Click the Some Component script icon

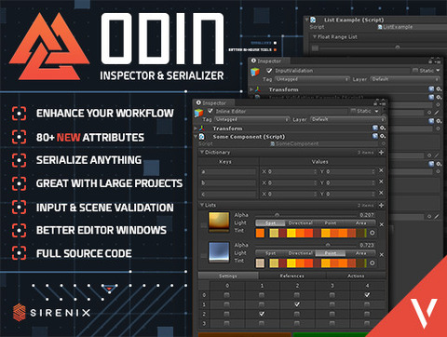tap(201, 137)
